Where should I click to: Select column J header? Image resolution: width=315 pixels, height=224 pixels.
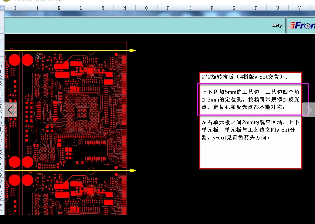coord(37,8)
